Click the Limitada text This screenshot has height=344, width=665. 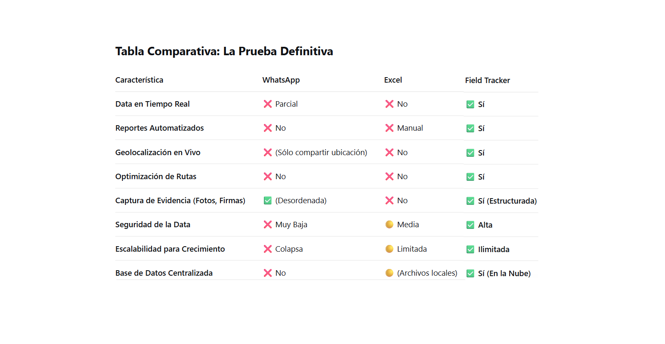point(412,249)
